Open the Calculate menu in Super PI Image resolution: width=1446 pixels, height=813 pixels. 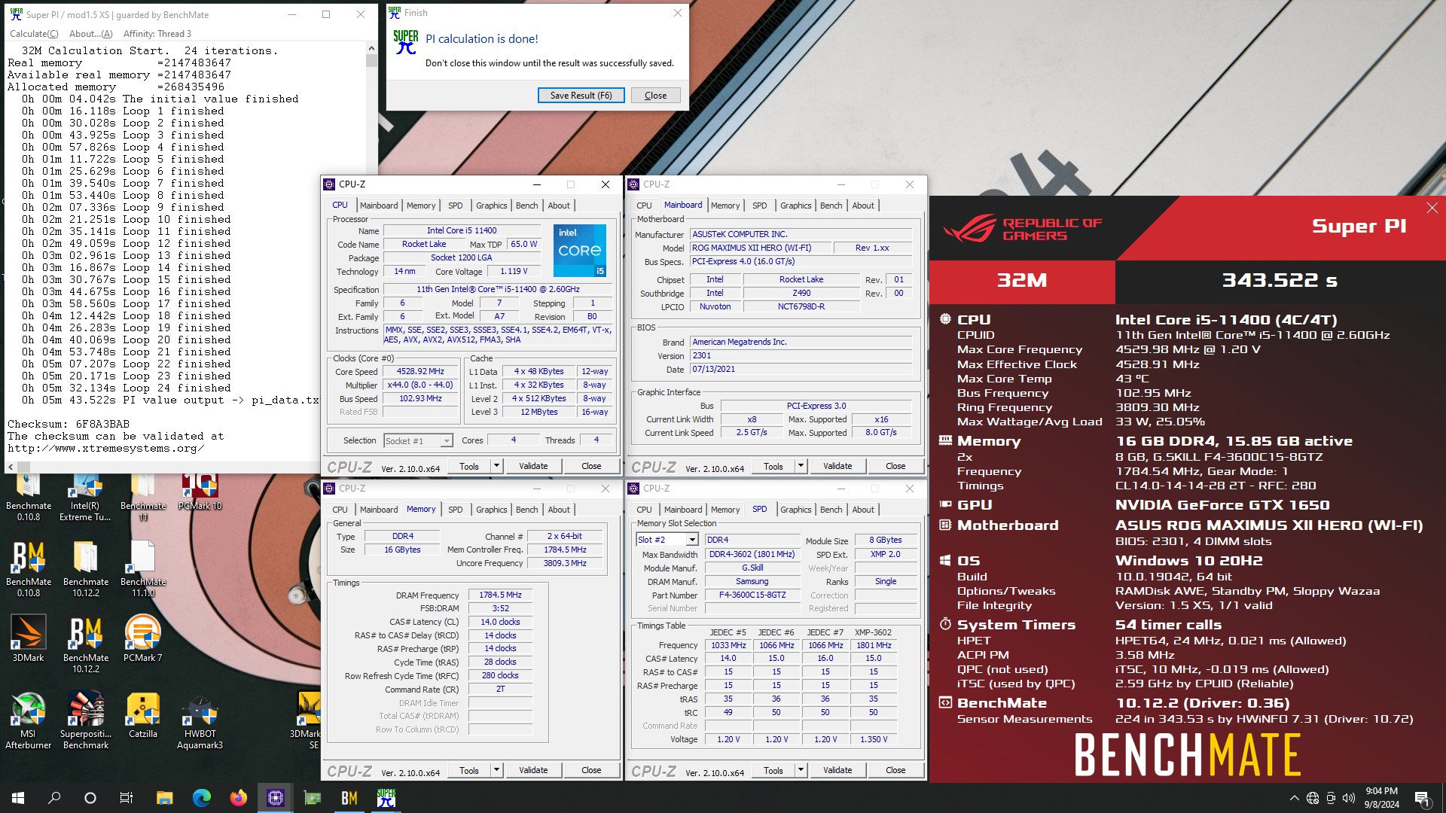tap(34, 34)
